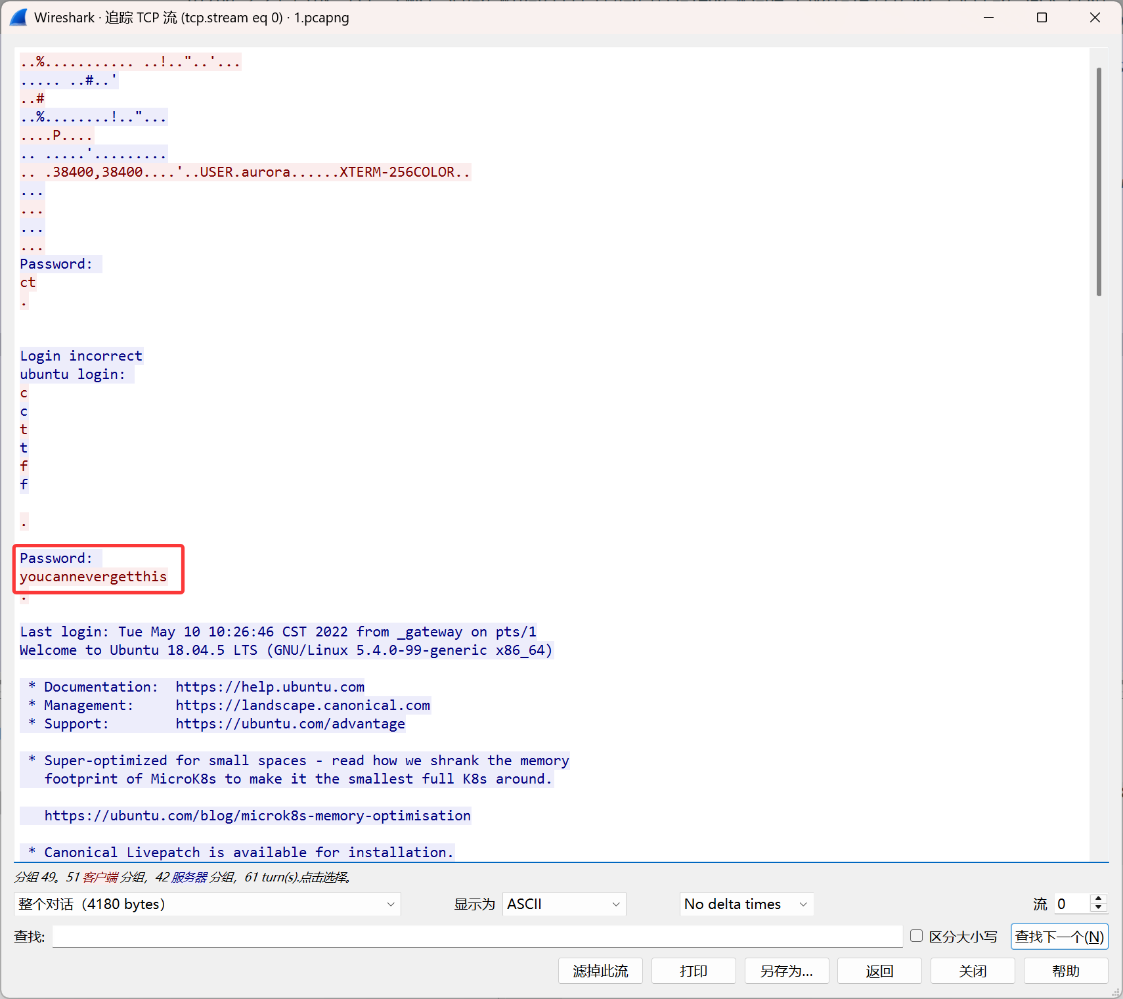
Task: Click the 另存为… save as button
Action: tap(787, 971)
